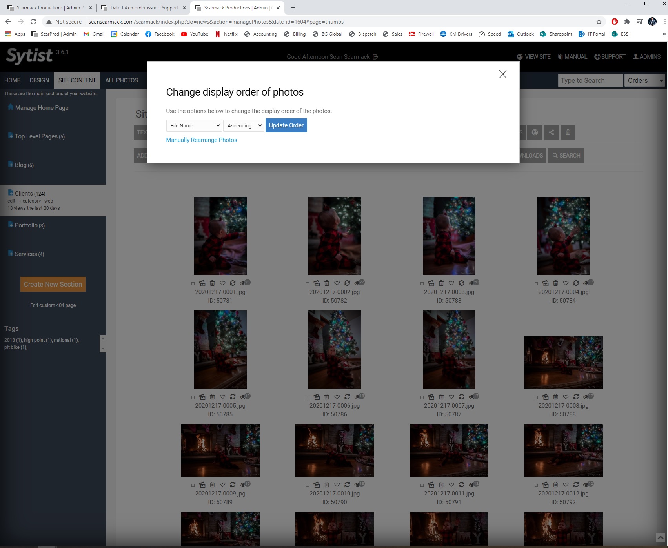Click the refresh arrows icon under 20201217-0011.jpg
Screen dimensions: 668x548
click(x=462, y=484)
